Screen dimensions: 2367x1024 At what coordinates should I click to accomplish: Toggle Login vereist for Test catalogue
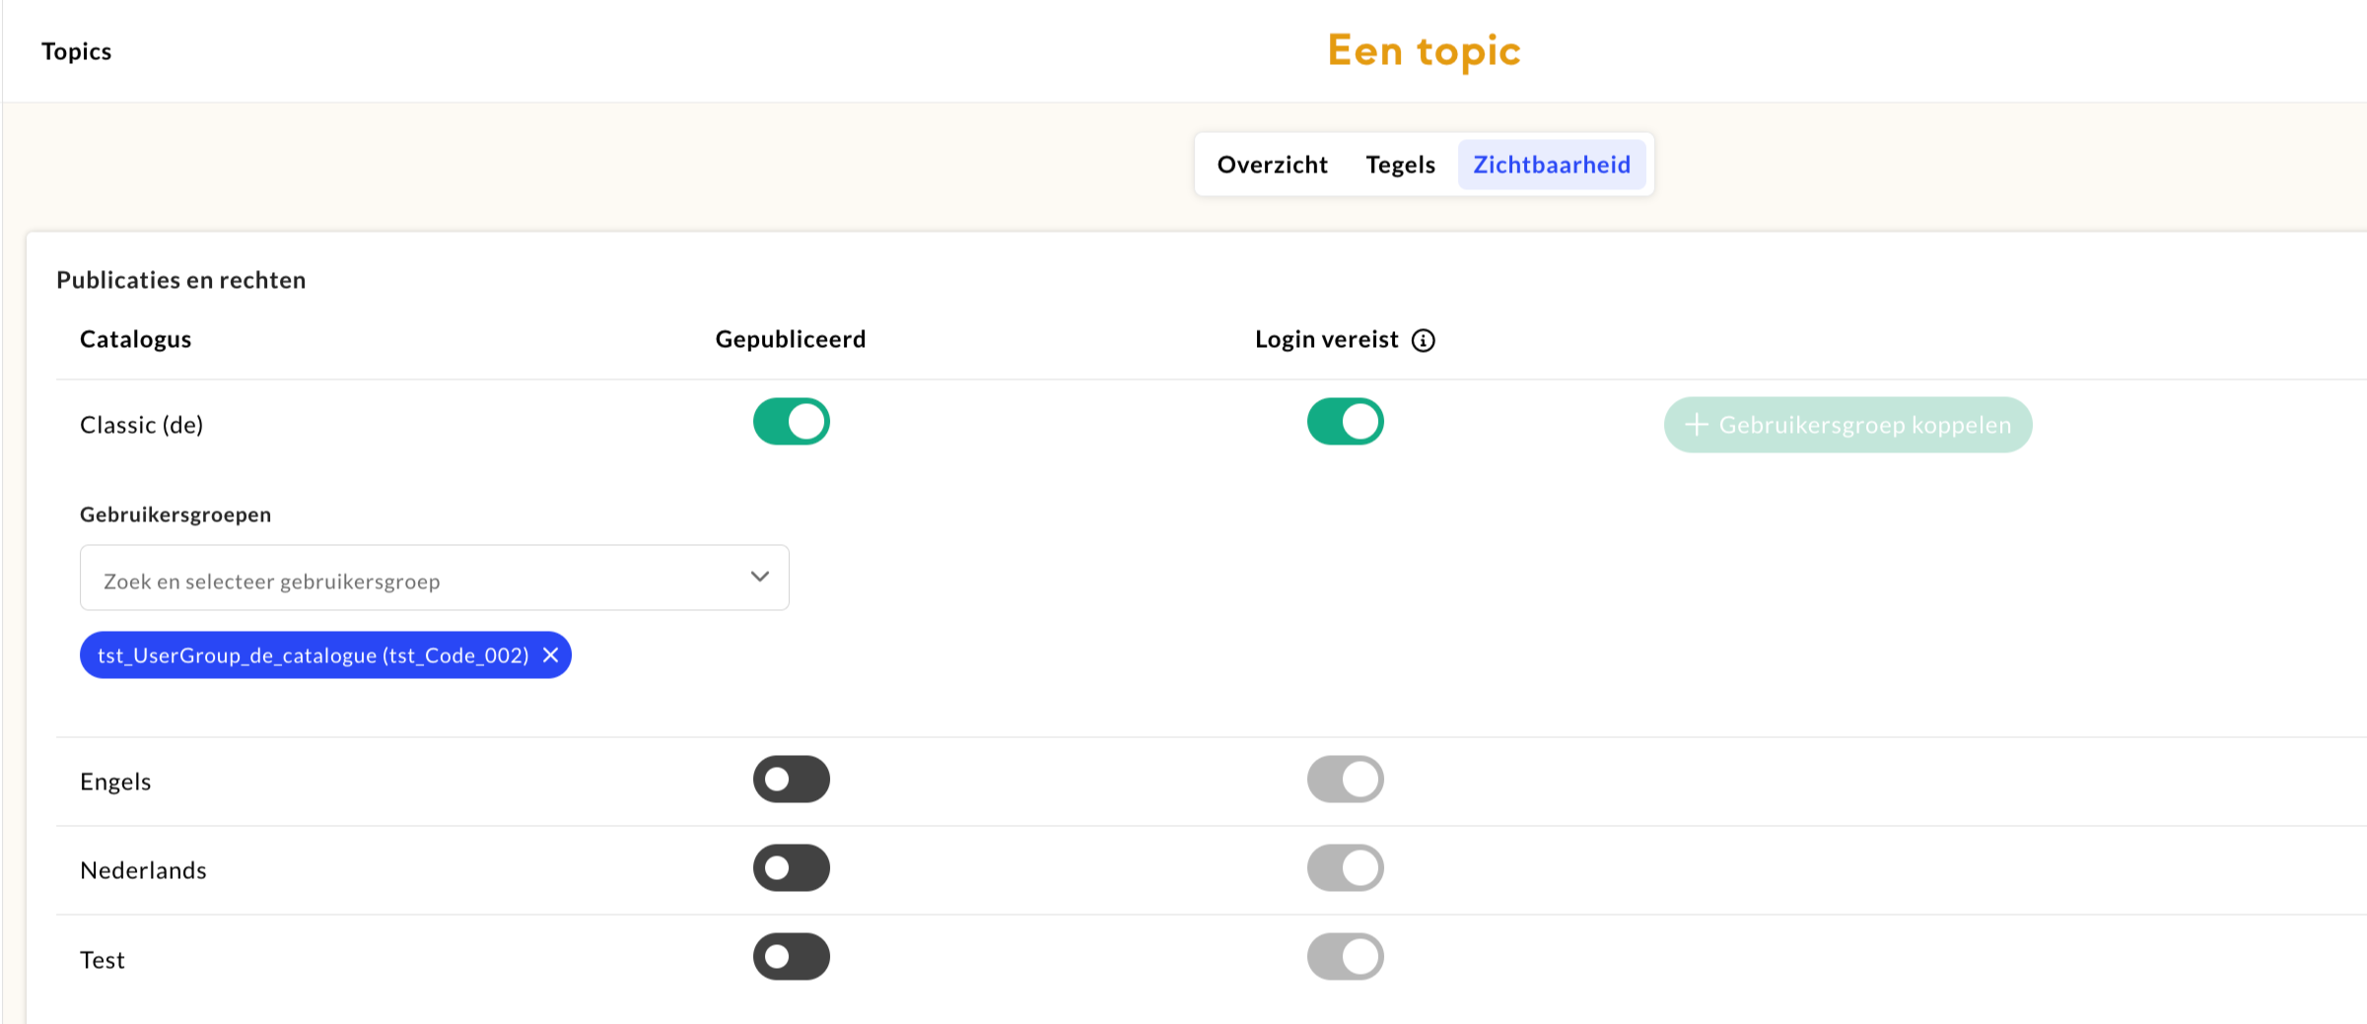[1345, 957]
